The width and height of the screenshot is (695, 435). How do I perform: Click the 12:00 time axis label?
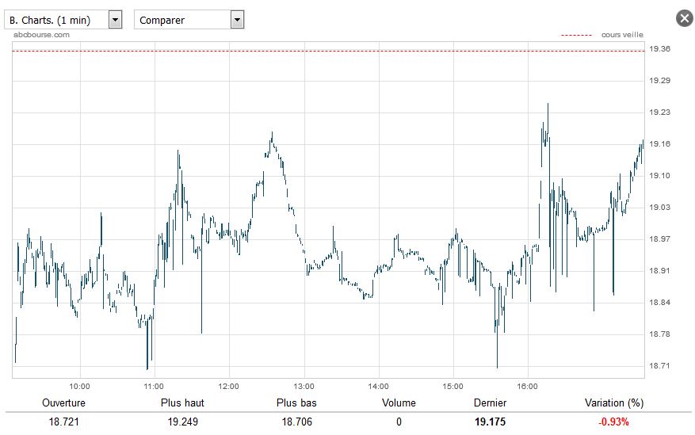(x=229, y=387)
